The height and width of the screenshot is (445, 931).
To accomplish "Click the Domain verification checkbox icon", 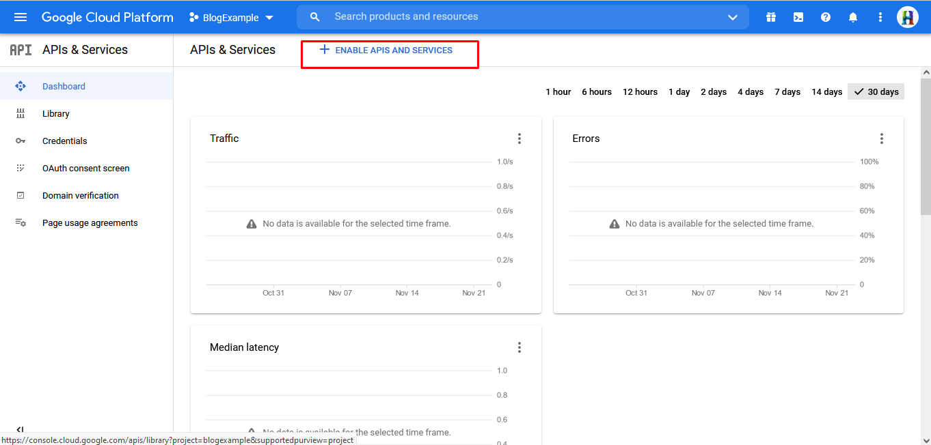I will (21, 195).
